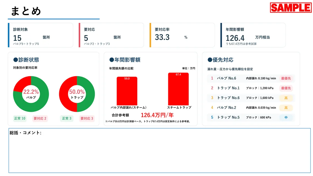Click the 67.4 スチームトラップ red bar
Screen dimensions: 313x176
point(179,89)
